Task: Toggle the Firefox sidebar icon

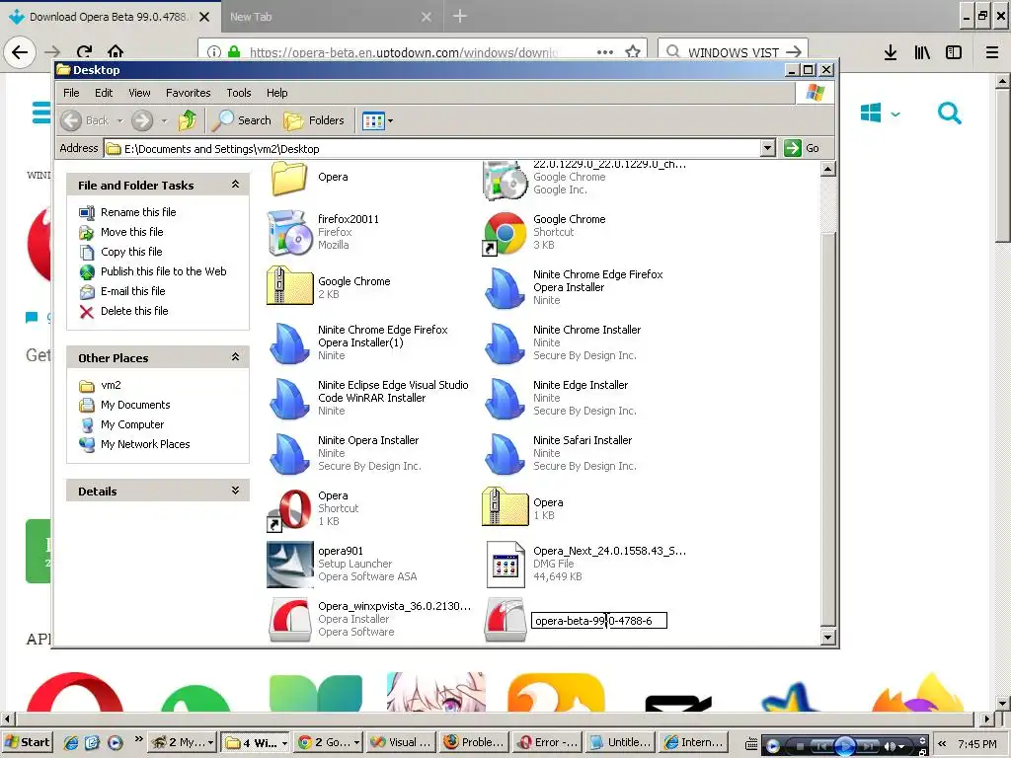Action: coord(954,52)
